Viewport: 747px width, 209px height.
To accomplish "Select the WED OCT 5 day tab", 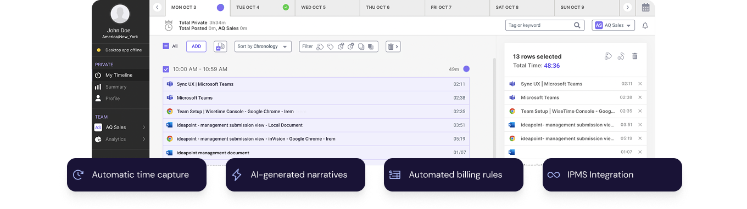I will [x=327, y=8].
